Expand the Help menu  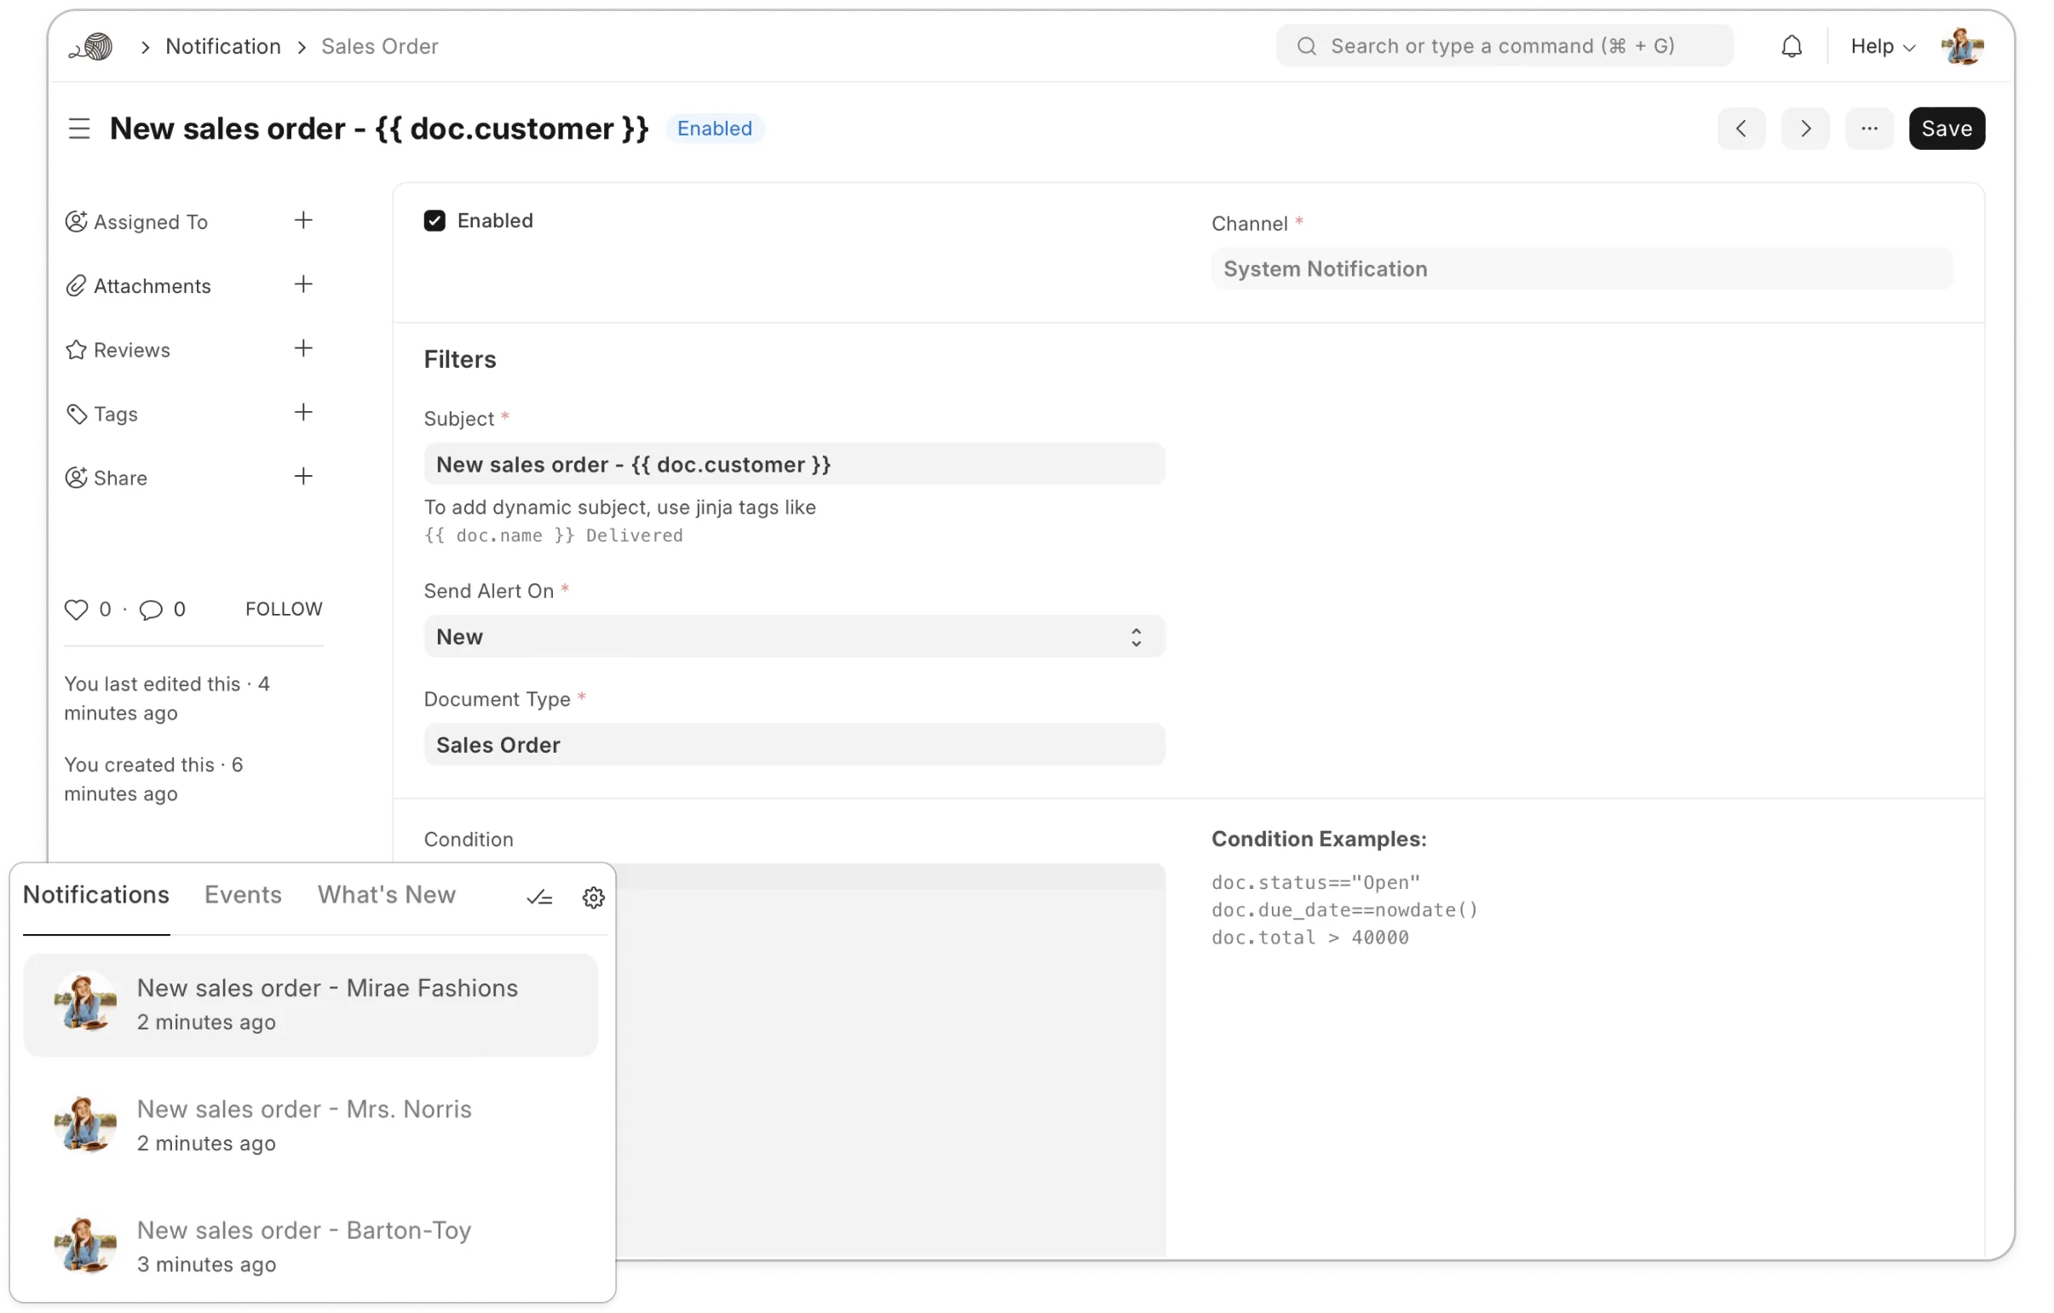tap(1883, 46)
